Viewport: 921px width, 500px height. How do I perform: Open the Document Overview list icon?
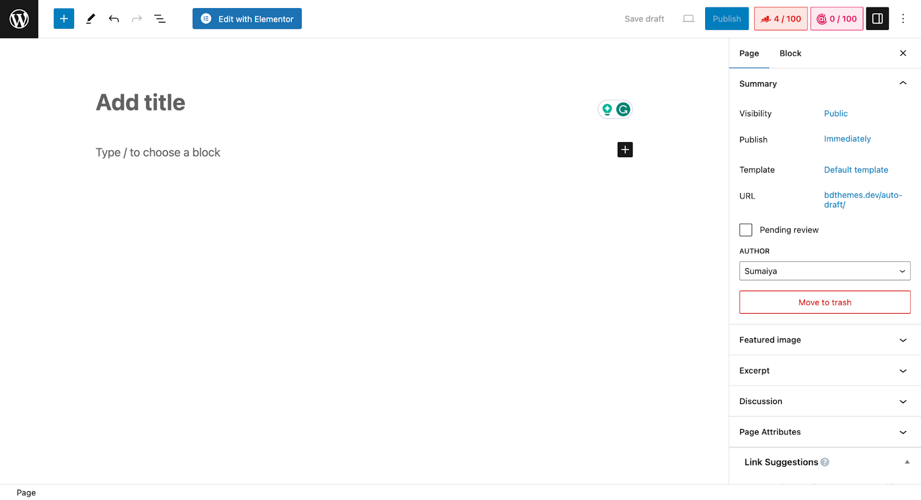click(160, 19)
